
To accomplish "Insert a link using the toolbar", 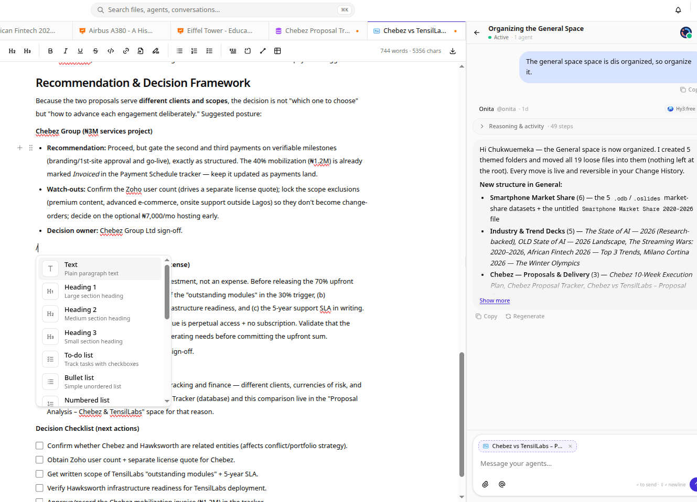I will pos(126,51).
